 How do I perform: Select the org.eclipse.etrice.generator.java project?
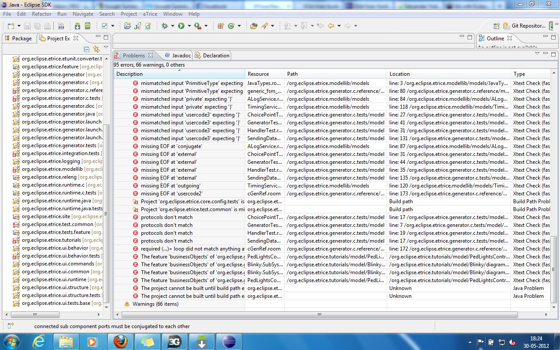(58, 114)
